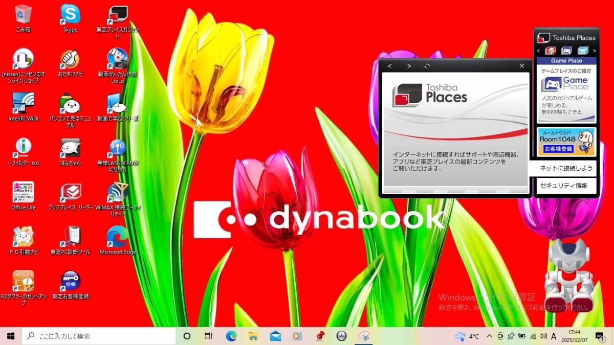
Task: Open the Wi-Fi network tray icon
Action: coord(533,336)
